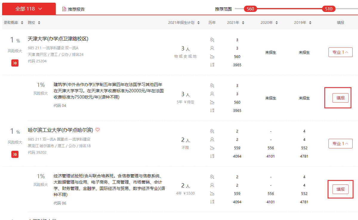The width and height of the screenshot is (358, 220).
Task: Open the 全部 118 dropdown
Action: click(x=29, y=9)
